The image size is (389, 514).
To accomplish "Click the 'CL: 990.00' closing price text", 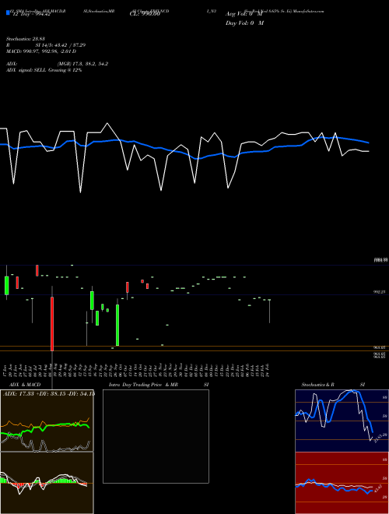I will pyautogui.click(x=145, y=14).
